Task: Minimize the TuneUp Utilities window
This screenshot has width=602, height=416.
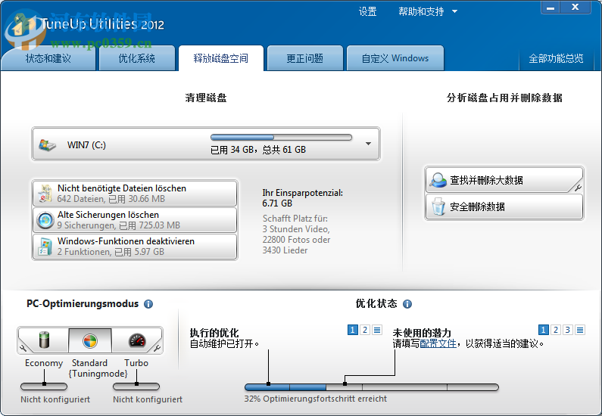Action: click(551, 8)
